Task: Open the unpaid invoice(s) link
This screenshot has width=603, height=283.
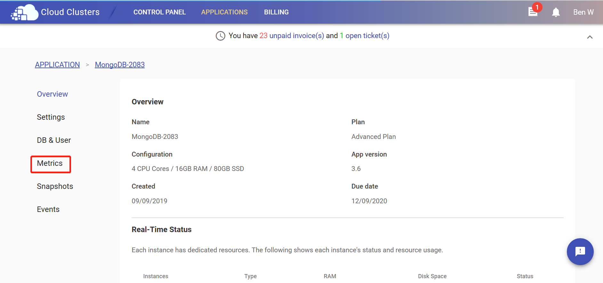Action: 297,36
